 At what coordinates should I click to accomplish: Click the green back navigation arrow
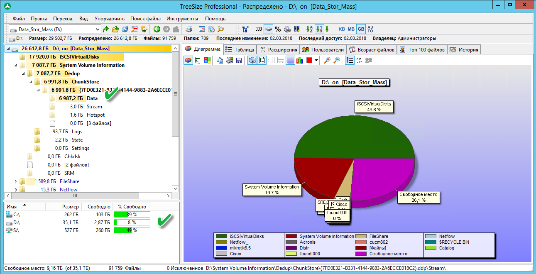(157, 29)
